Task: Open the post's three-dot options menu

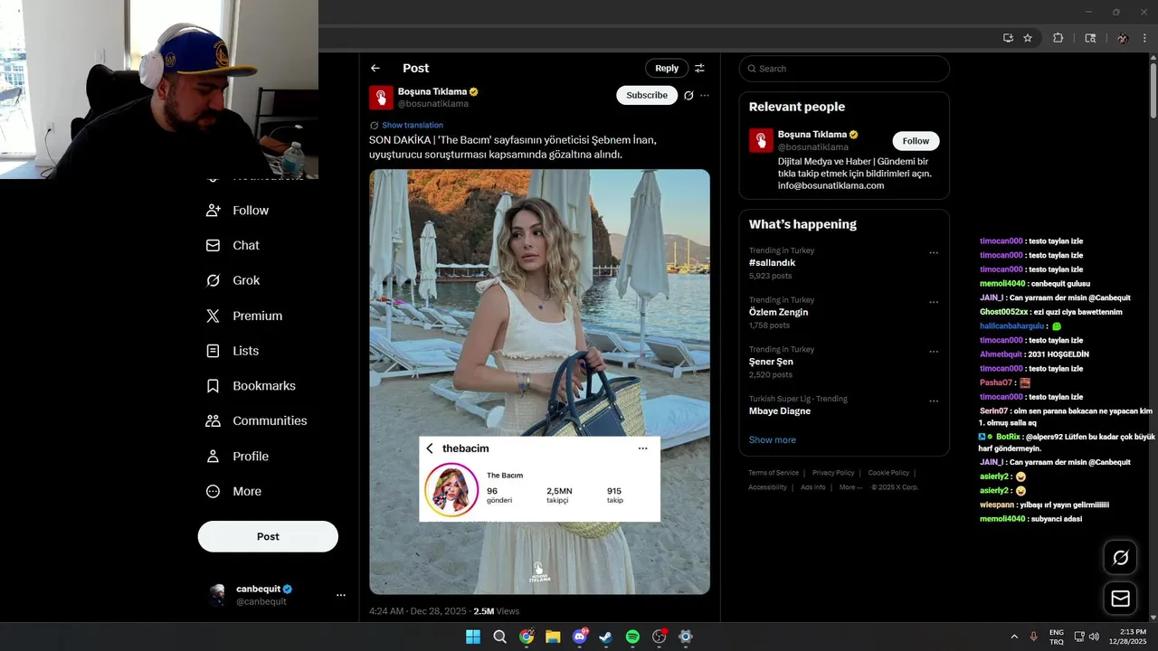Action: point(705,95)
